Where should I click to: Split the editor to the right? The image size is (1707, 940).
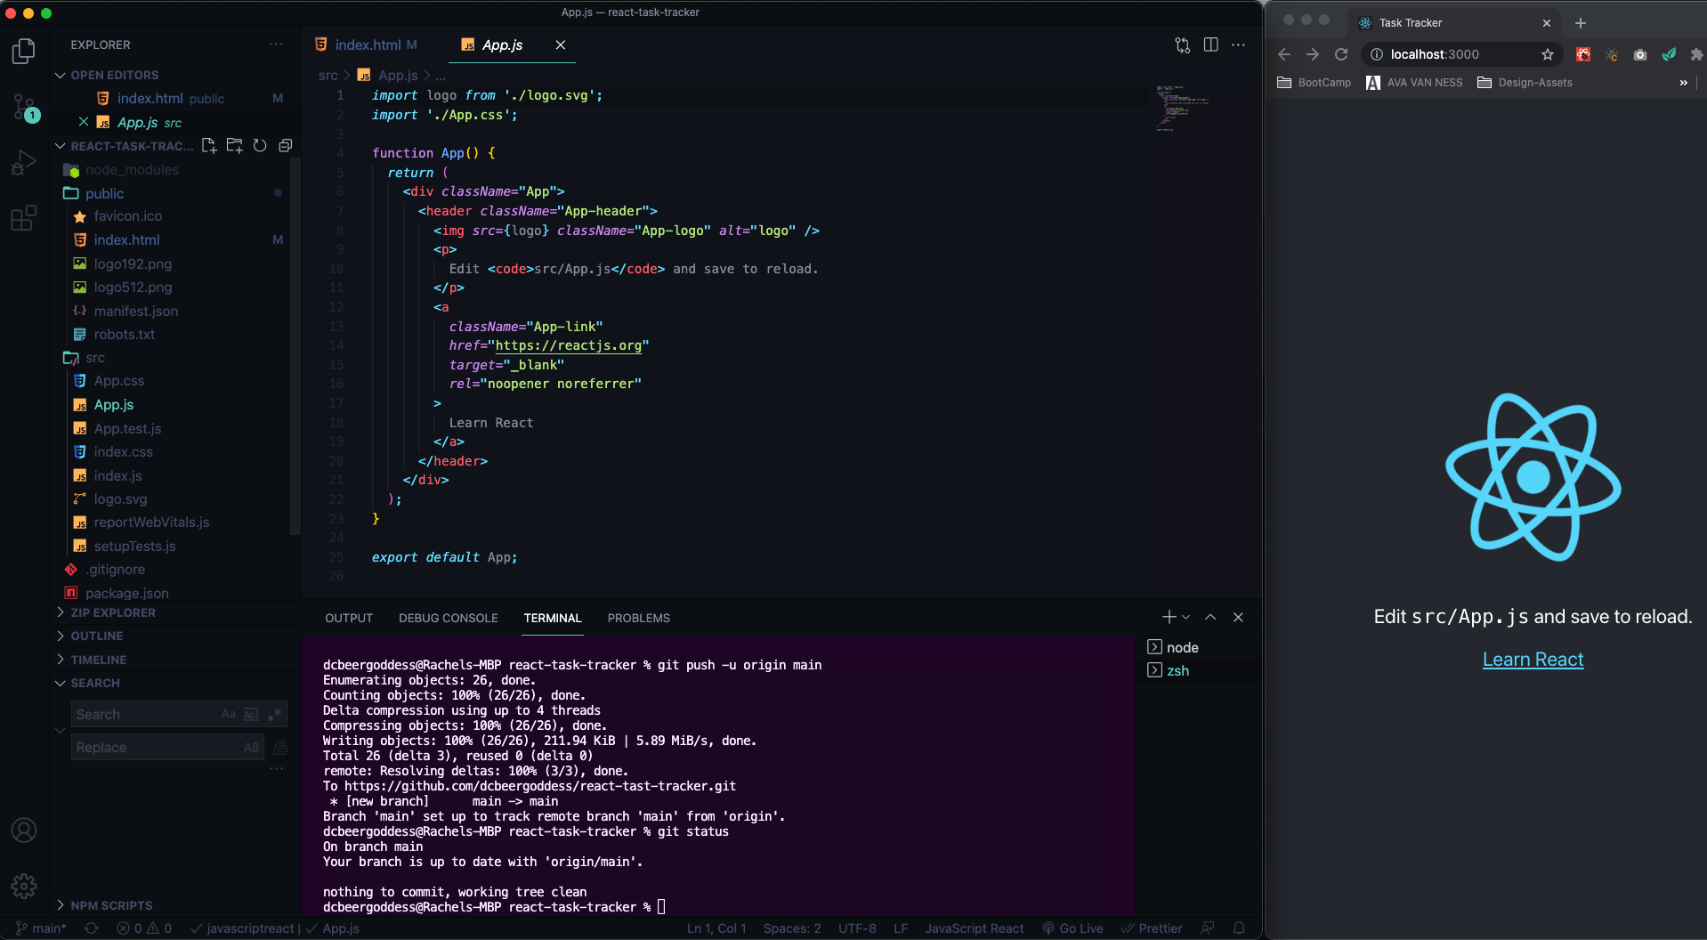point(1211,45)
